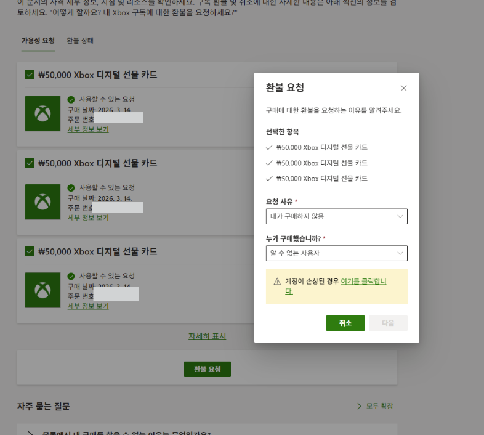The height and width of the screenshot is (435, 484).
Task: Uncheck the first ₩50,000 gift card checkbox
Action: click(30, 75)
